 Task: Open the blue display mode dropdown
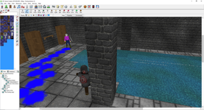click(x=50, y=15)
